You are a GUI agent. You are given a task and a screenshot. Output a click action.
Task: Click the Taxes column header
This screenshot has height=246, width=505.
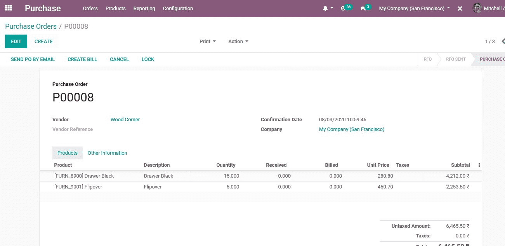(x=403, y=165)
